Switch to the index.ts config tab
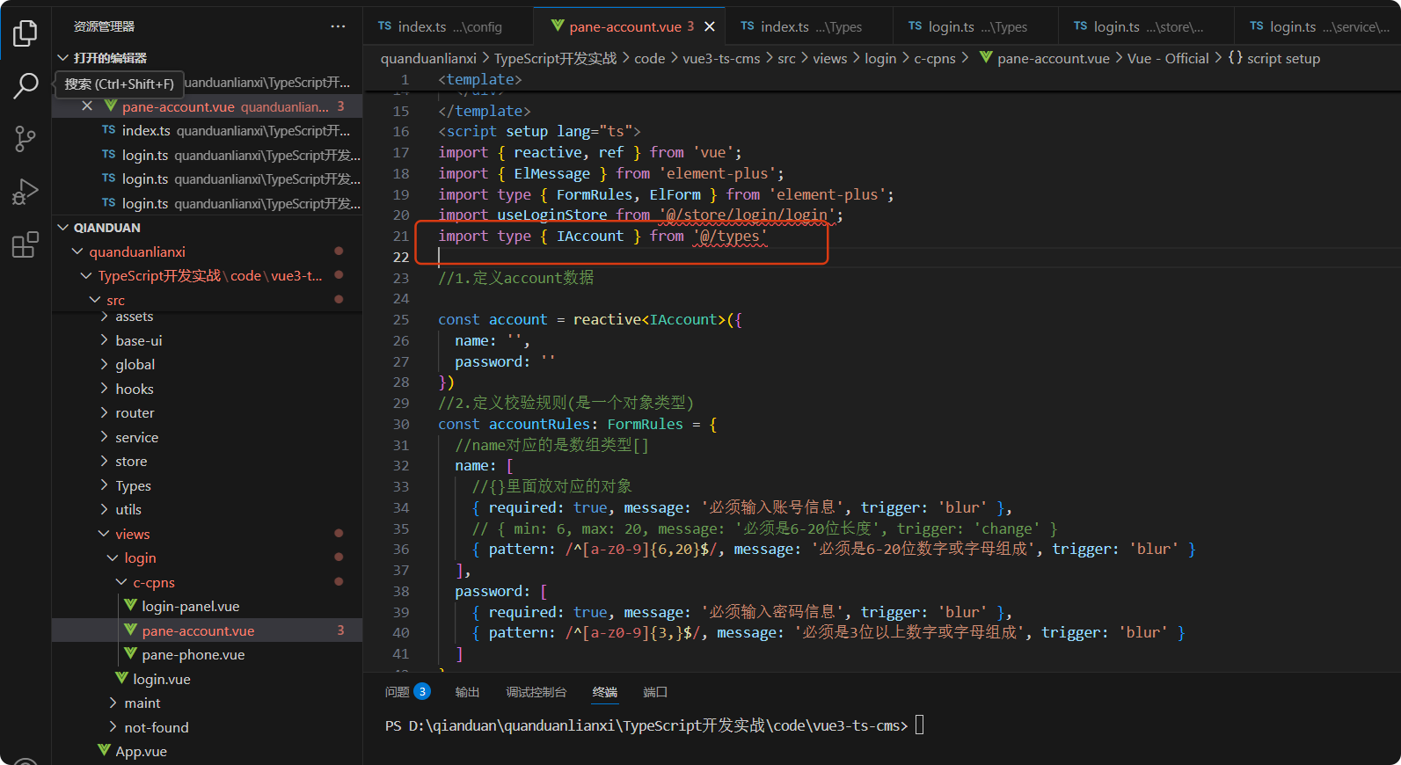 coord(449,26)
